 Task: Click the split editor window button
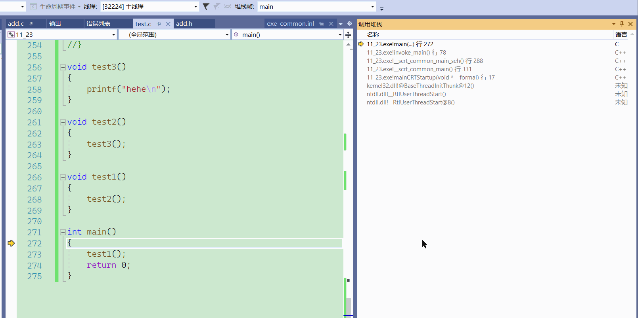pyautogui.click(x=348, y=35)
